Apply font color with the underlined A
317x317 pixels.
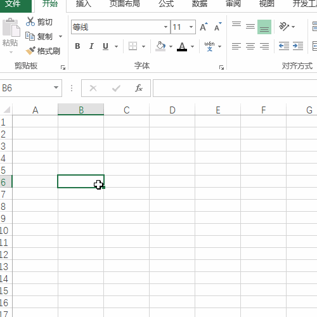182,46
